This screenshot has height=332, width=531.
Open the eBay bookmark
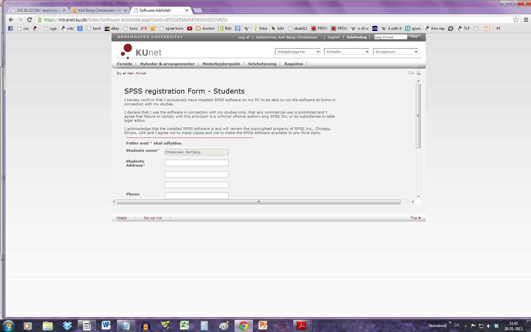coord(112,28)
